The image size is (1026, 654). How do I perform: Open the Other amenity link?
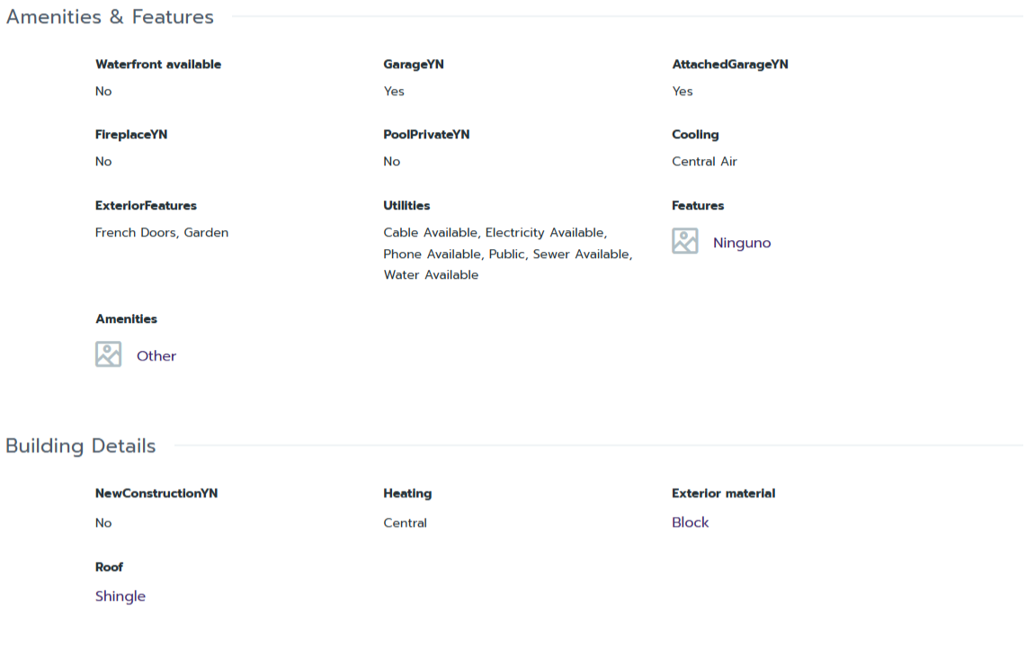point(156,356)
